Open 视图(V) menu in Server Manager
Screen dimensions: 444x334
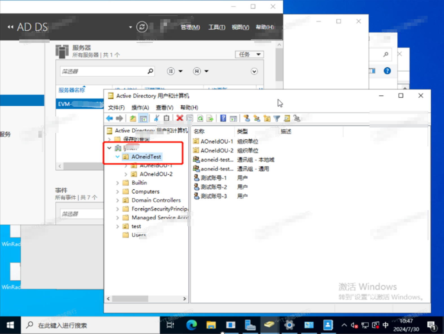(240, 27)
